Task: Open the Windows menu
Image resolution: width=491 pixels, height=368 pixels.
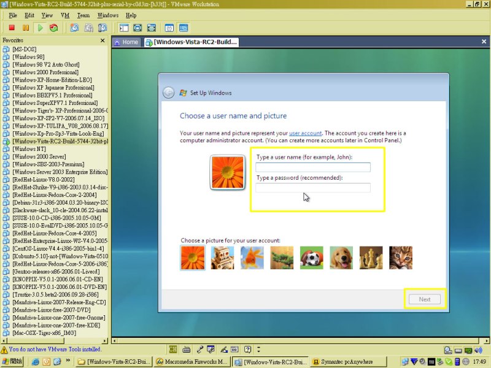Action: (x=108, y=15)
